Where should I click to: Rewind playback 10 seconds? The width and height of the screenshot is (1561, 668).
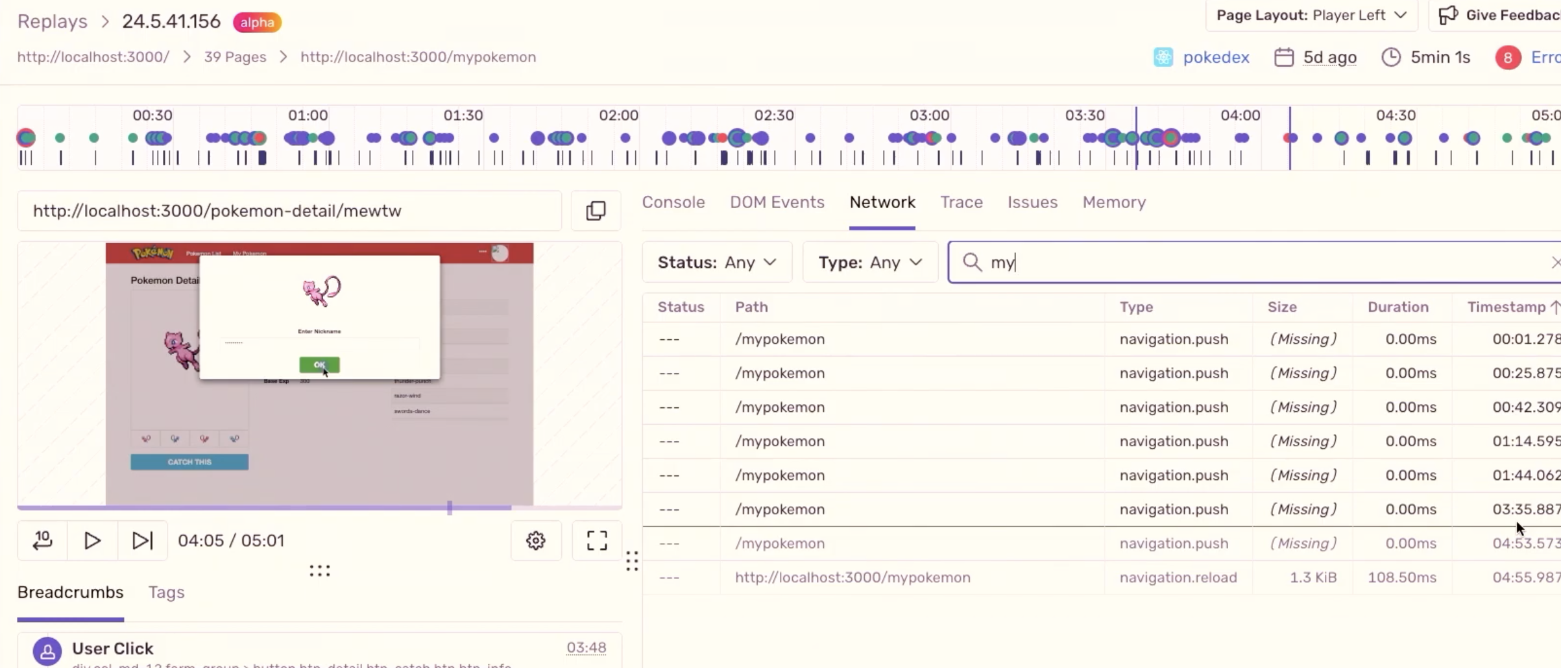(42, 540)
